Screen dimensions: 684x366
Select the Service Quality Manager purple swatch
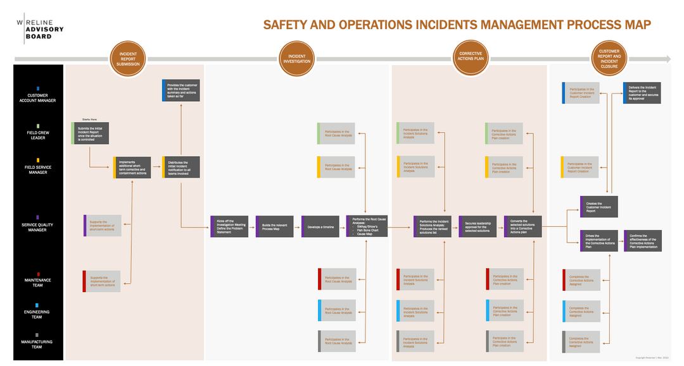click(x=39, y=216)
